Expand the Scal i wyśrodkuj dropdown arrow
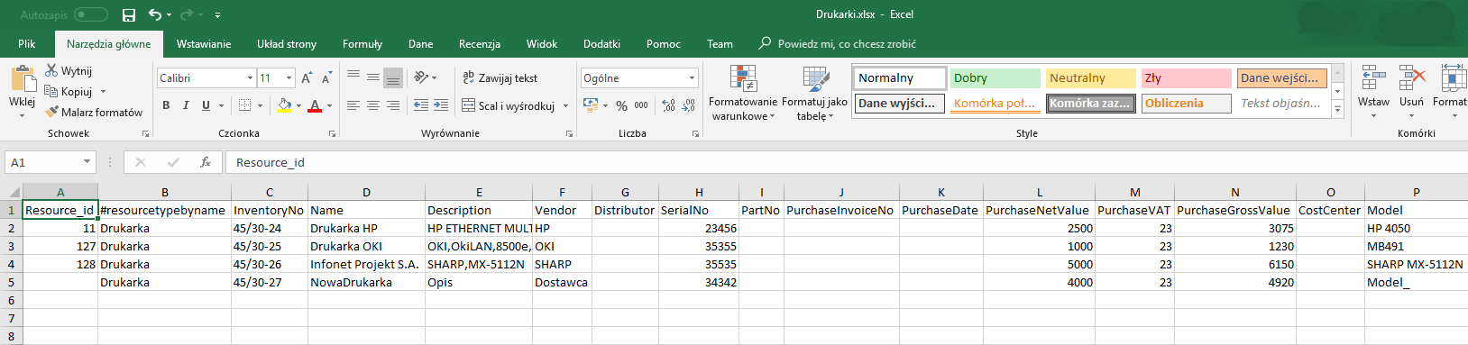The width and height of the screenshot is (1468, 345). click(566, 105)
